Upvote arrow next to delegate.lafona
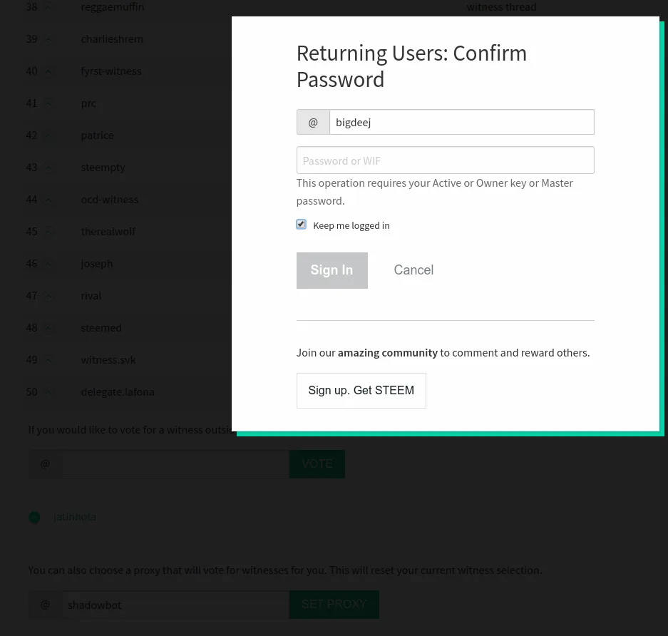 tap(48, 392)
